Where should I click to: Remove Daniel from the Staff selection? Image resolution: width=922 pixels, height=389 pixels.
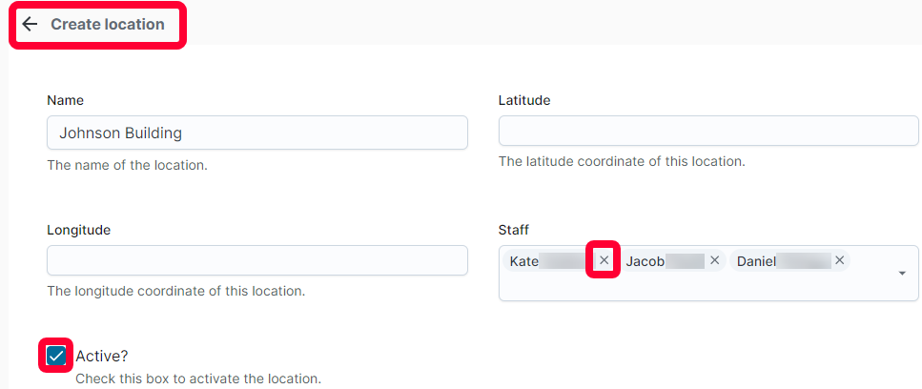click(x=840, y=260)
